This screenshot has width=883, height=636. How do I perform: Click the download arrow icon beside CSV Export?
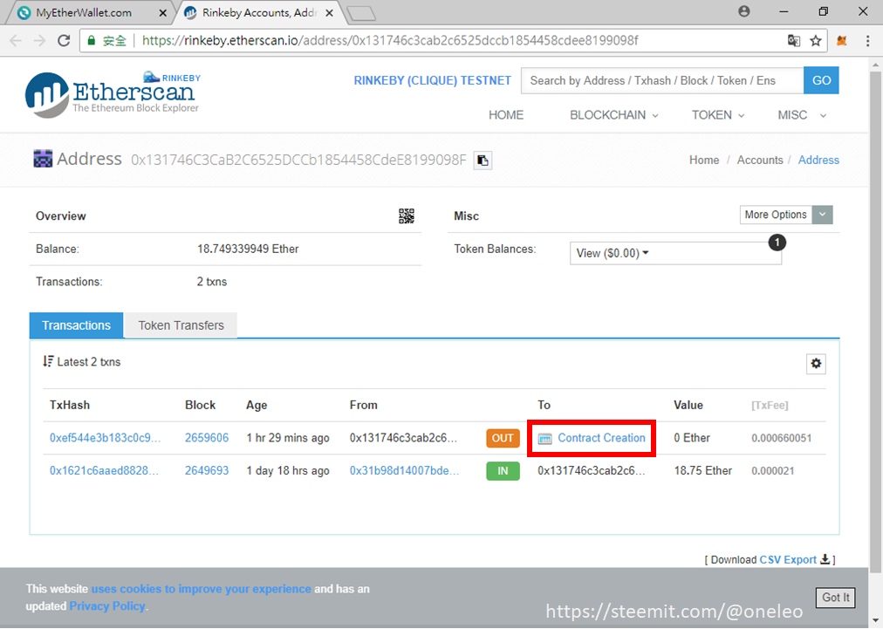pyautogui.click(x=825, y=559)
